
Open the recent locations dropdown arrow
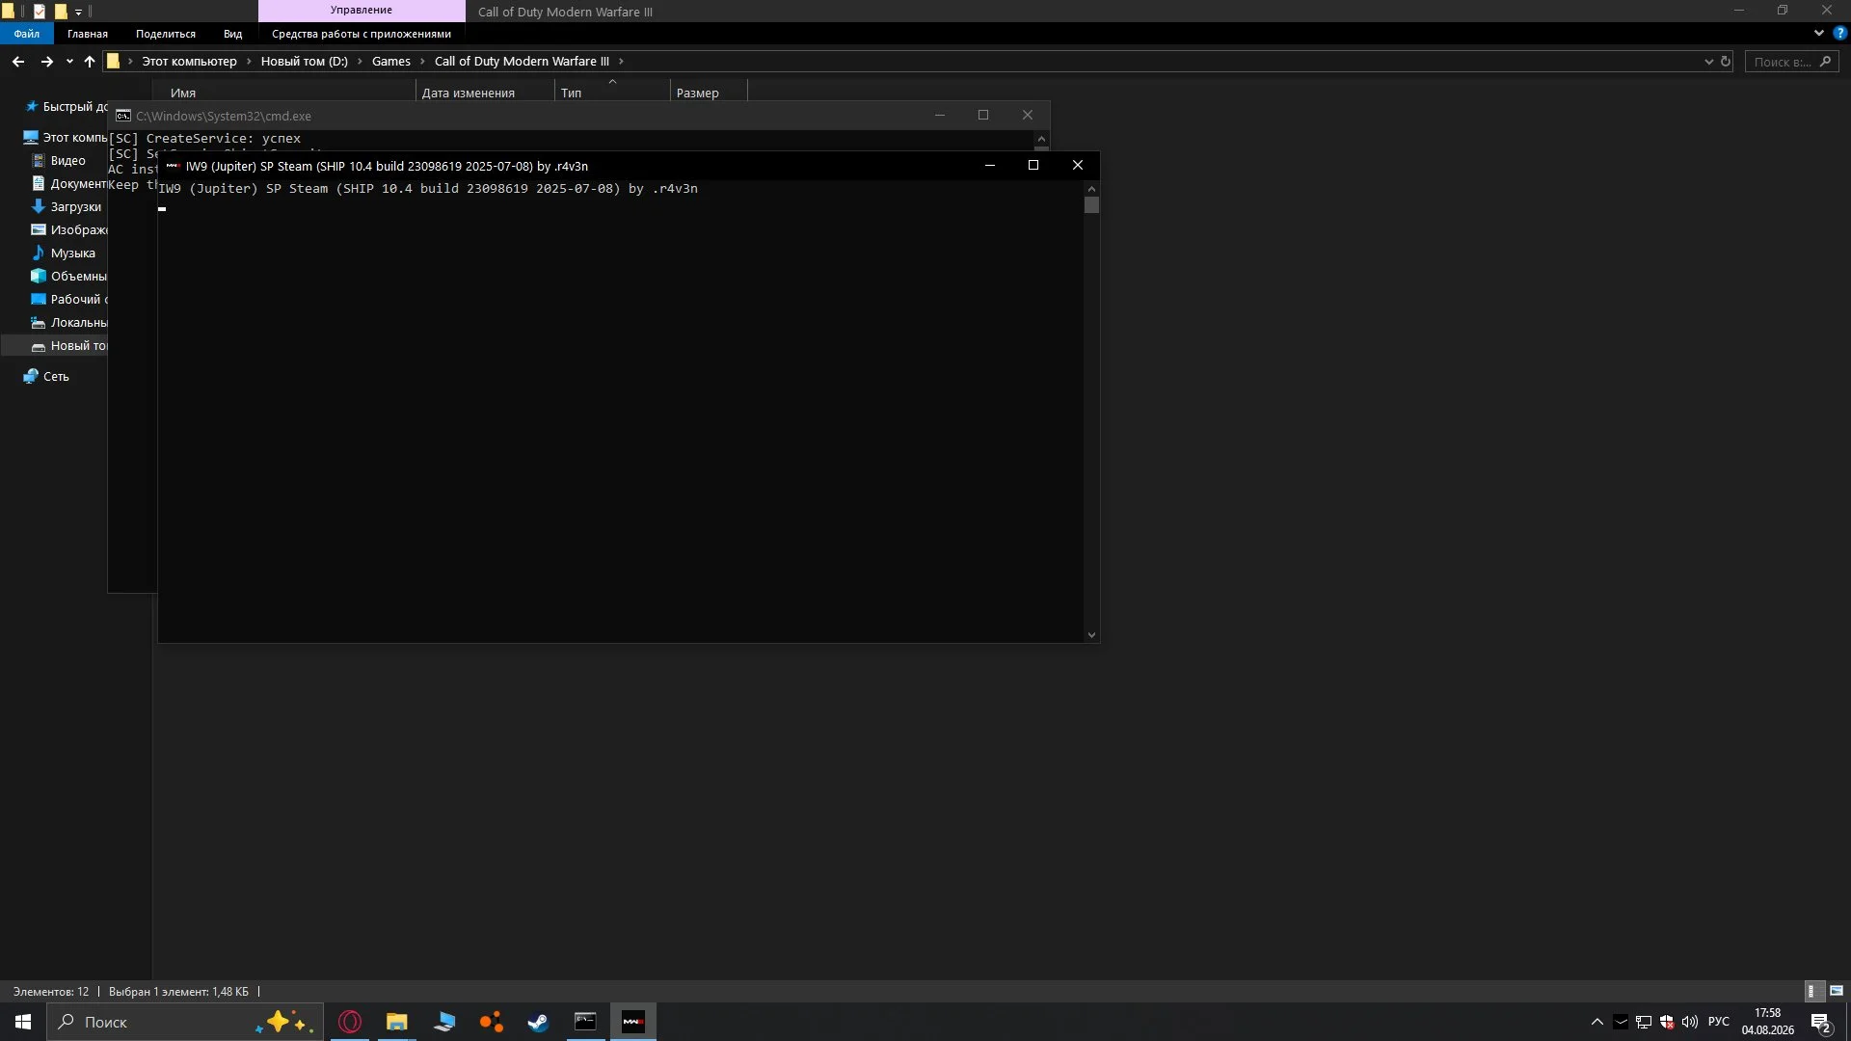coord(69,62)
